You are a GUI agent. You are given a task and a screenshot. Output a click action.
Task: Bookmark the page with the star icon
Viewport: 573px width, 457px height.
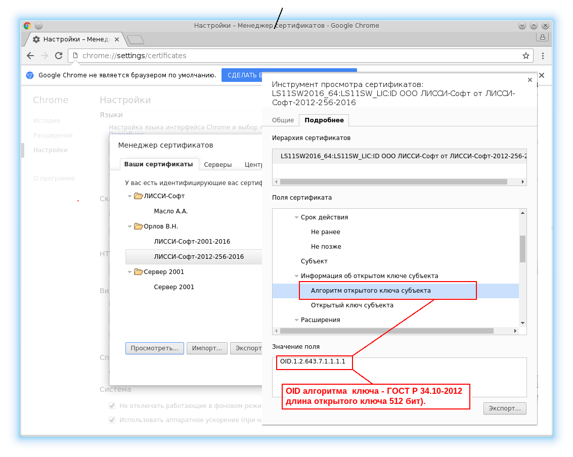pos(526,56)
